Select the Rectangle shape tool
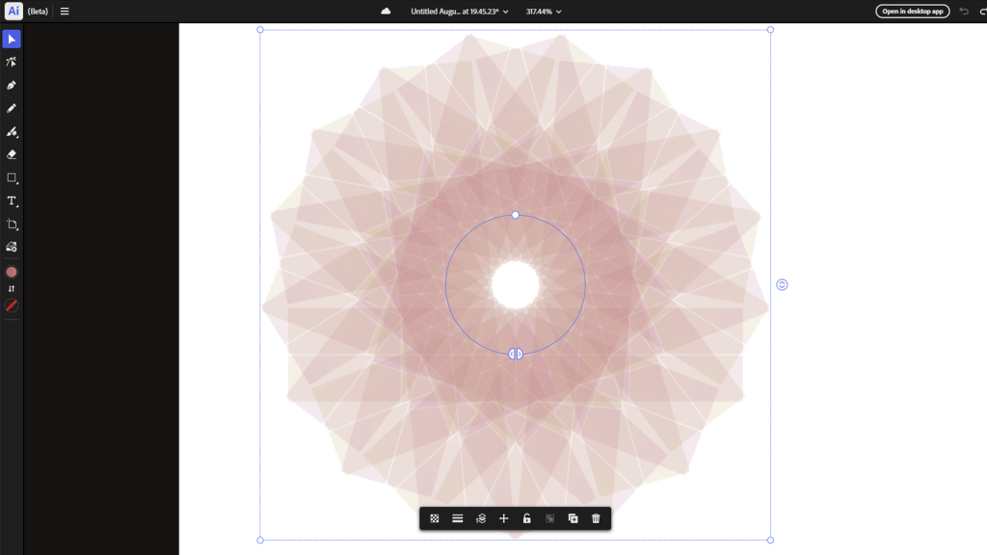The image size is (987, 555). [12, 178]
